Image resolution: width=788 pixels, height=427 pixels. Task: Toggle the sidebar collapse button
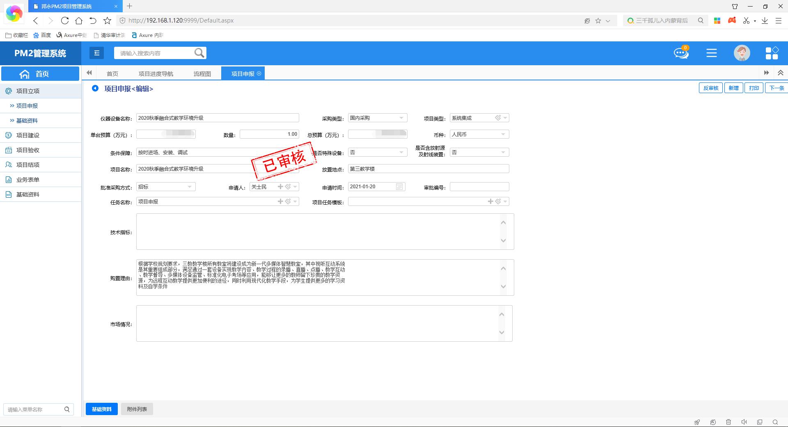[x=97, y=53]
